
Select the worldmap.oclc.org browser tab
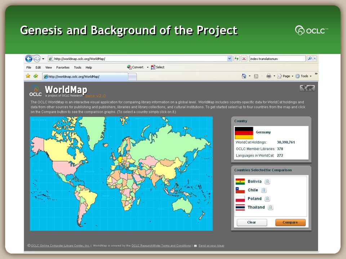[x=85, y=77]
